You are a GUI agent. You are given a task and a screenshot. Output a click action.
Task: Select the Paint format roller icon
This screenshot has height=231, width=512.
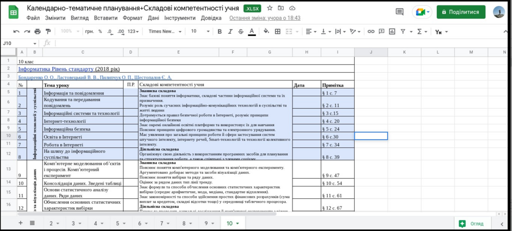[48, 32]
